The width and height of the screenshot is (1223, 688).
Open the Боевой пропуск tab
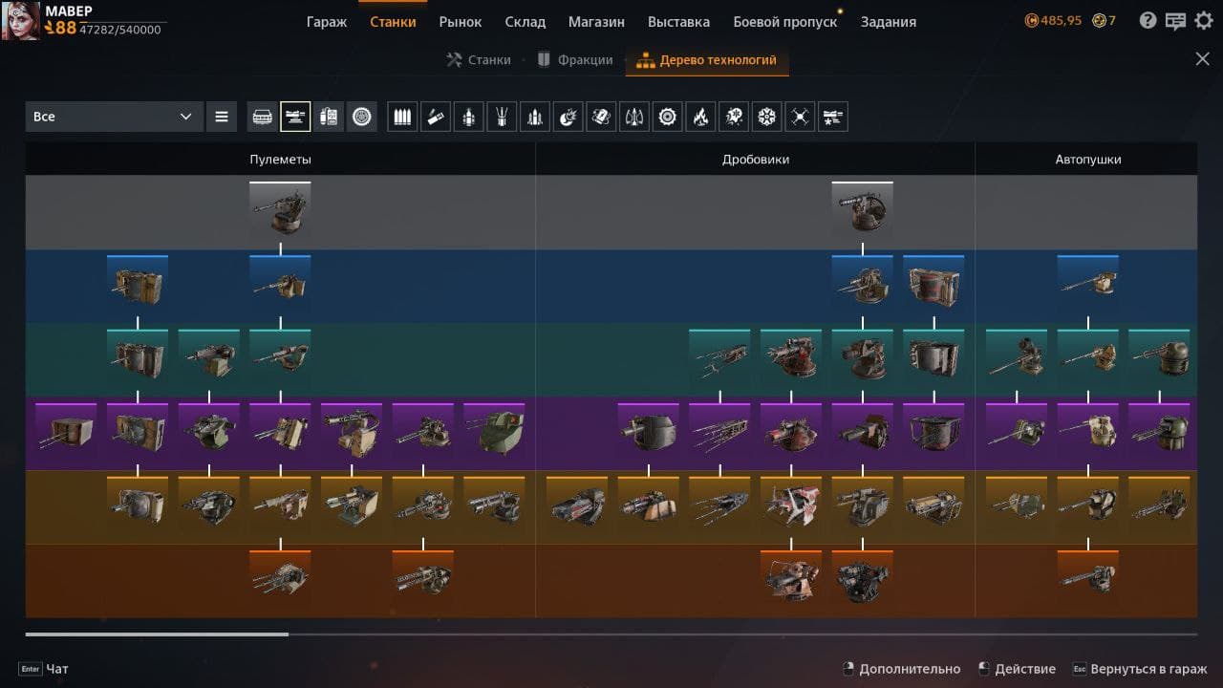(x=784, y=21)
